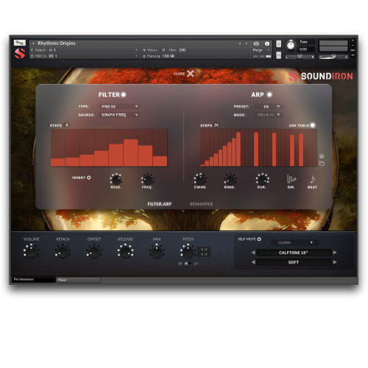Click the RELEASE knob

pos(125,251)
